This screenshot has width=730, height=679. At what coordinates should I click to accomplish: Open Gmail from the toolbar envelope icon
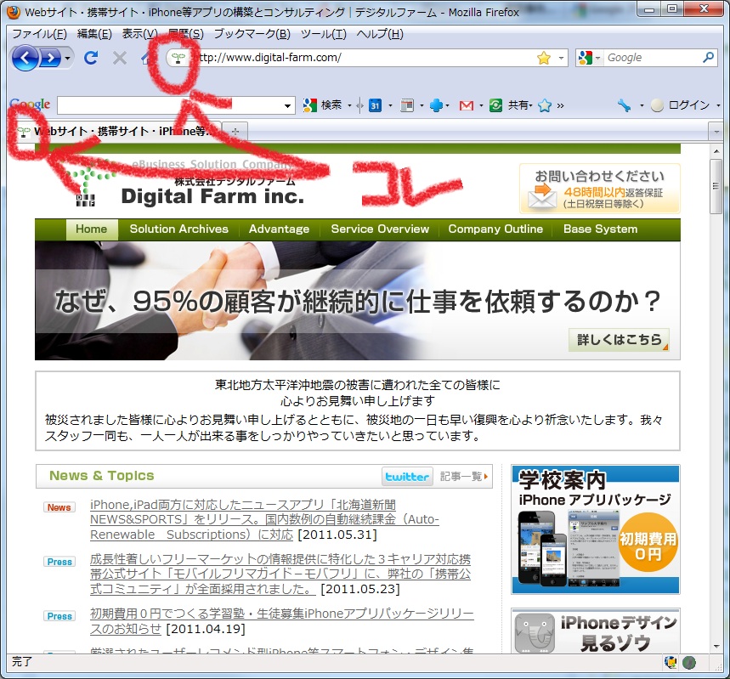(466, 105)
